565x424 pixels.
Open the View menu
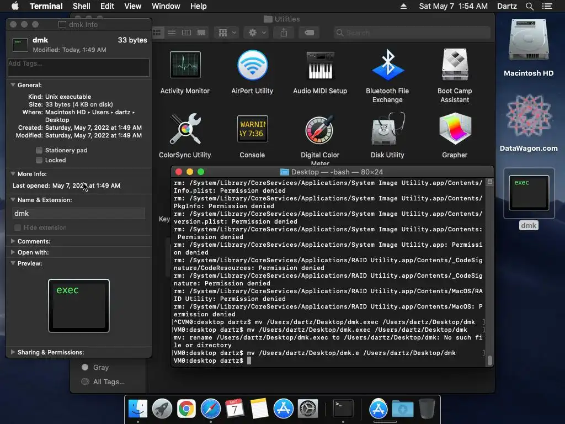click(x=132, y=6)
